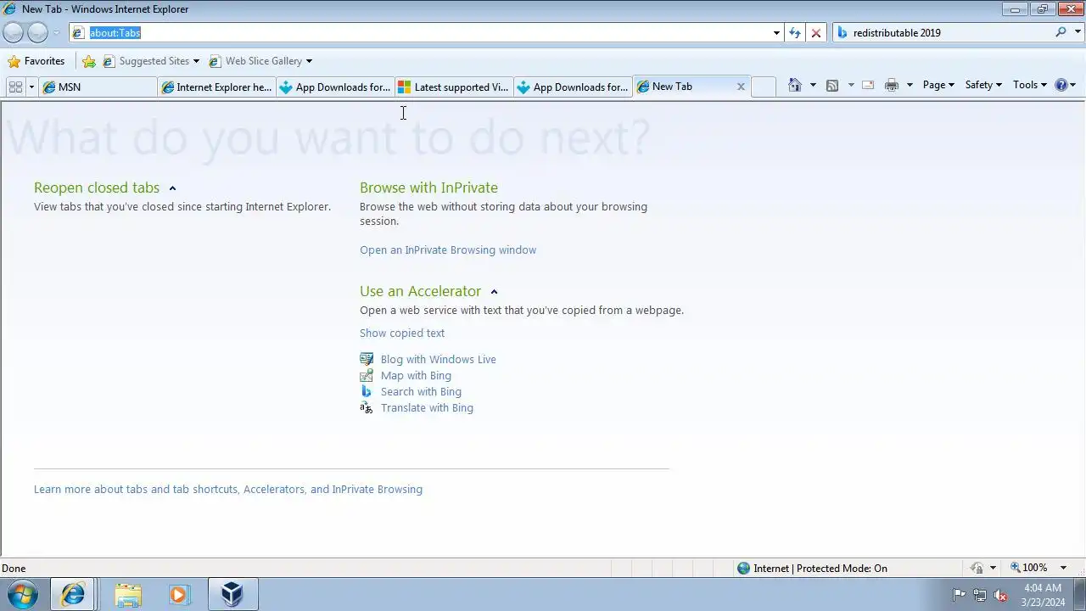
Task: Click the Internet Protected Mode status
Action: pos(812,569)
